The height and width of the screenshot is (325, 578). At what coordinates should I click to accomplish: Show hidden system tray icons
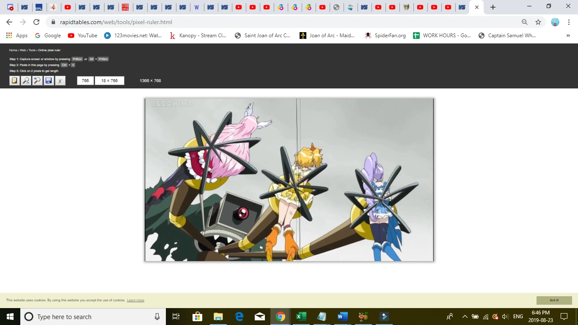(465, 317)
